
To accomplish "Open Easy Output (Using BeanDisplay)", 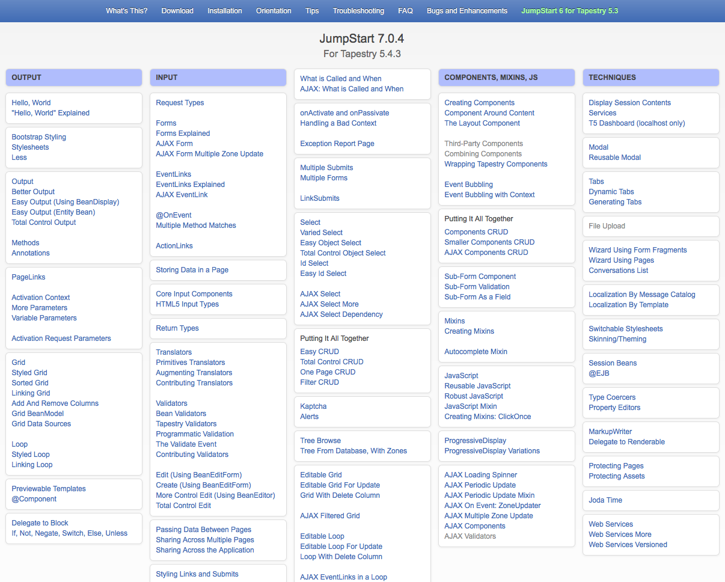I will click(x=66, y=202).
